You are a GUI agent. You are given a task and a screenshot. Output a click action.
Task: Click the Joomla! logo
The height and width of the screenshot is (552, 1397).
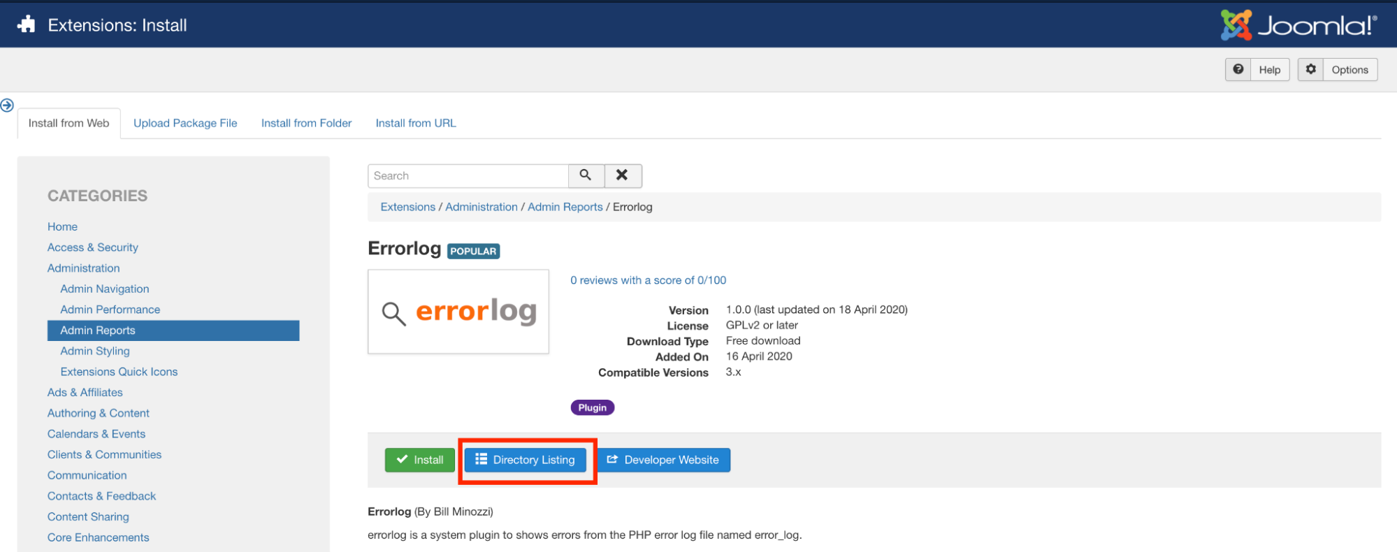pyautogui.click(x=1299, y=25)
